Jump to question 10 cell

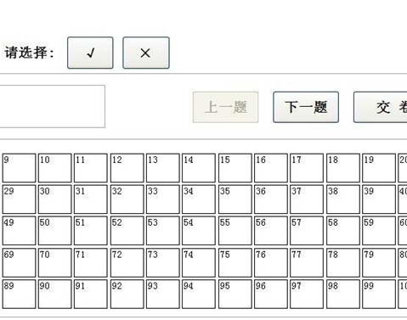click(54, 168)
